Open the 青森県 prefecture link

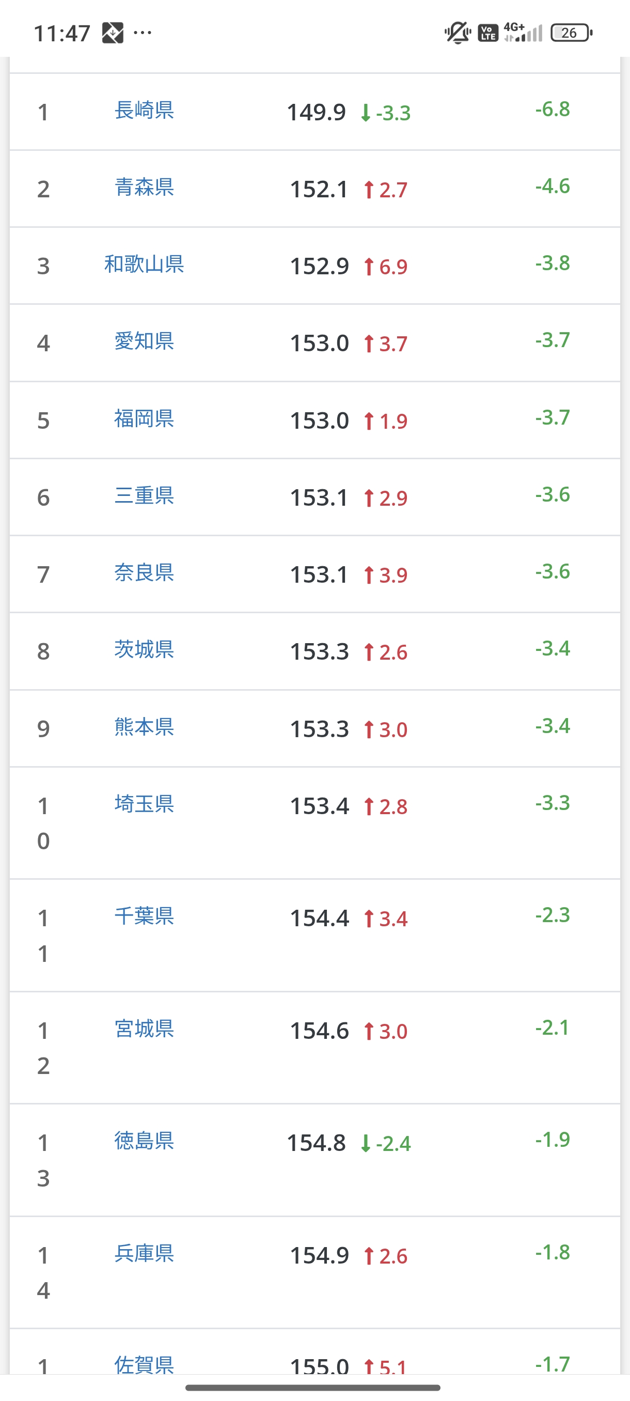click(144, 188)
